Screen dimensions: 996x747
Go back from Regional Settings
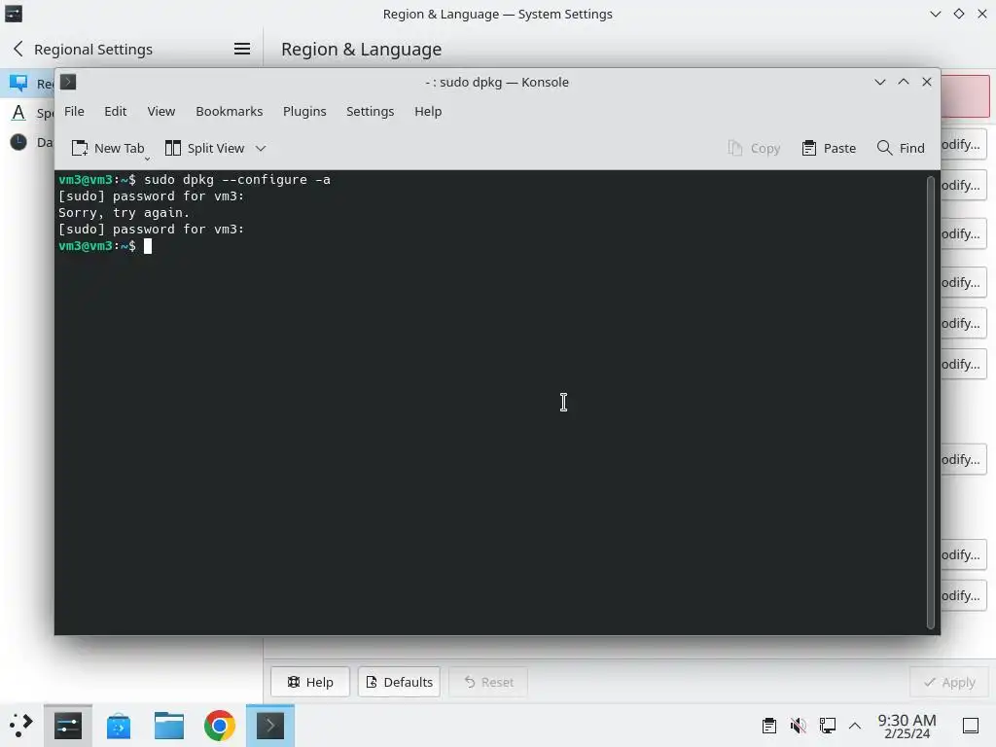[18, 49]
